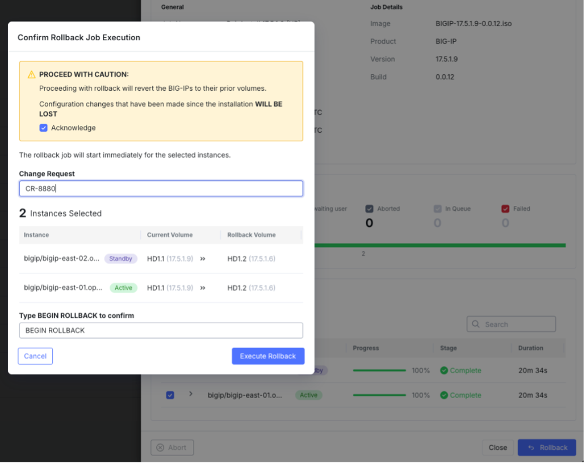Click the Rollback undo arrow icon

[532, 449]
